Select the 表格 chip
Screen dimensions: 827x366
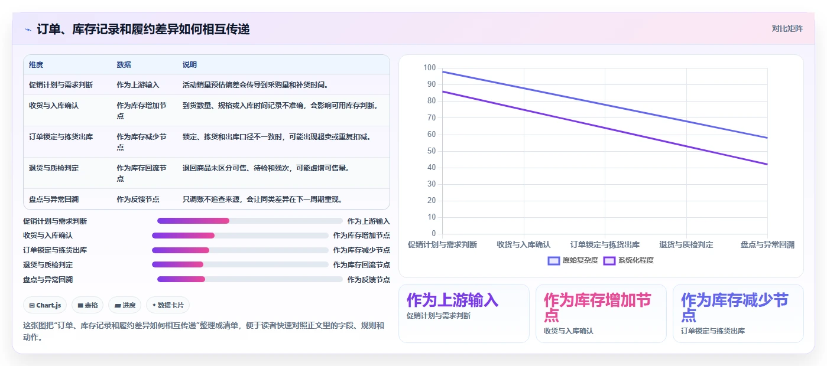tap(87, 305)
